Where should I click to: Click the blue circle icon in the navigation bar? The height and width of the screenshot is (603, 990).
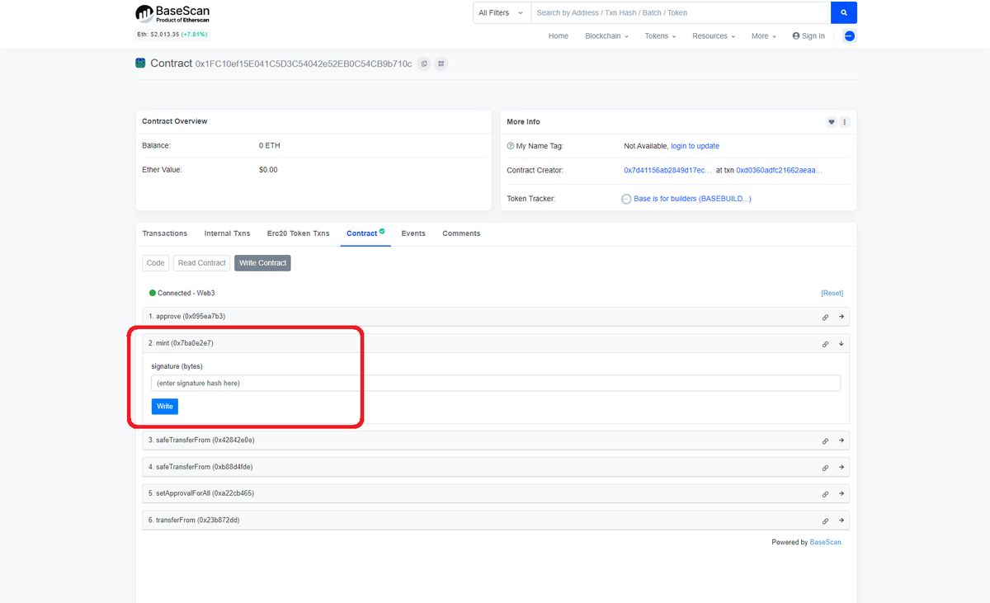pos(849,35)
